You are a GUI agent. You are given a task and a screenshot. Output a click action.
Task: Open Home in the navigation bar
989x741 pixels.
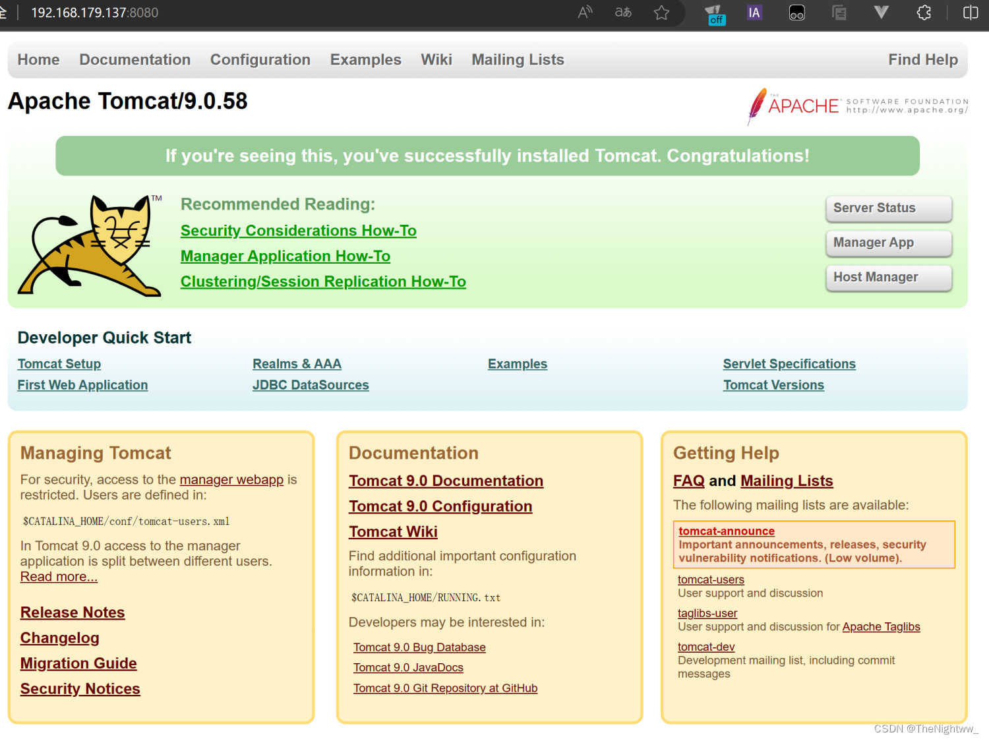[x=38, y=60]
